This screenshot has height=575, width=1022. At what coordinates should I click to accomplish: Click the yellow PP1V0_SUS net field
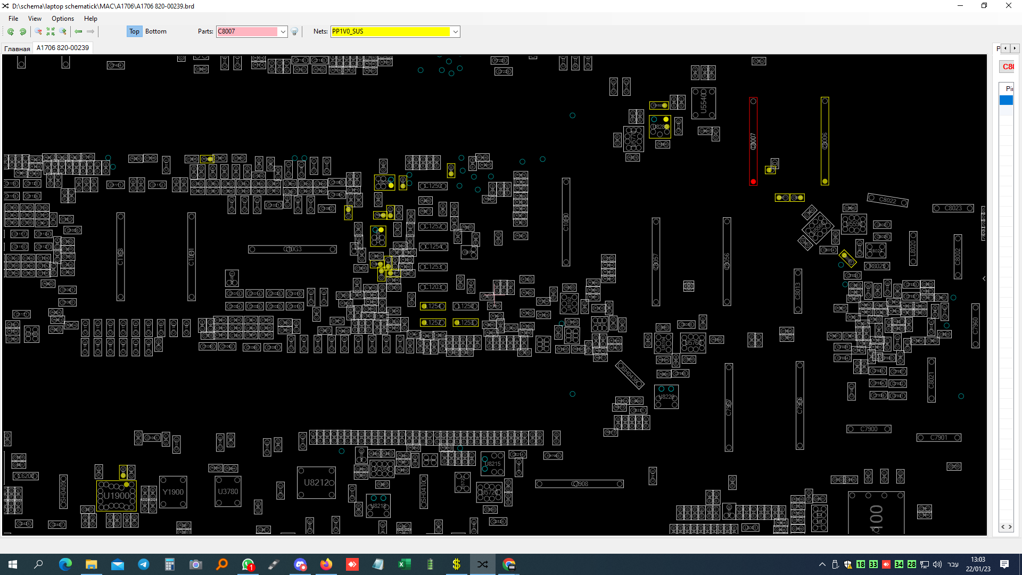tap(391, 31)
